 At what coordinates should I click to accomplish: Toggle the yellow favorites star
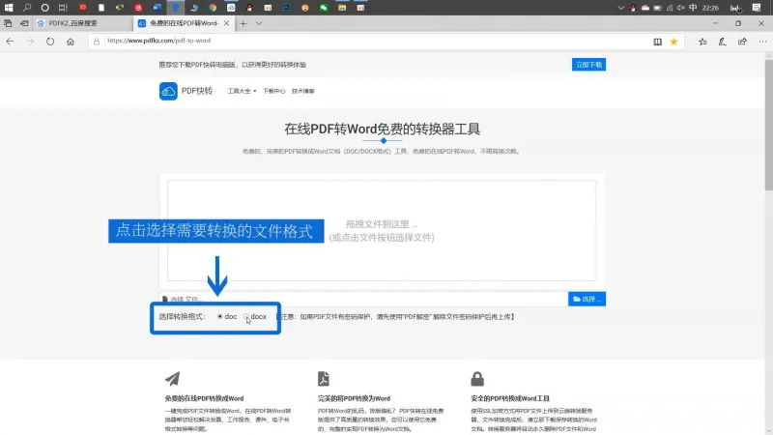[x=673, y=42]
